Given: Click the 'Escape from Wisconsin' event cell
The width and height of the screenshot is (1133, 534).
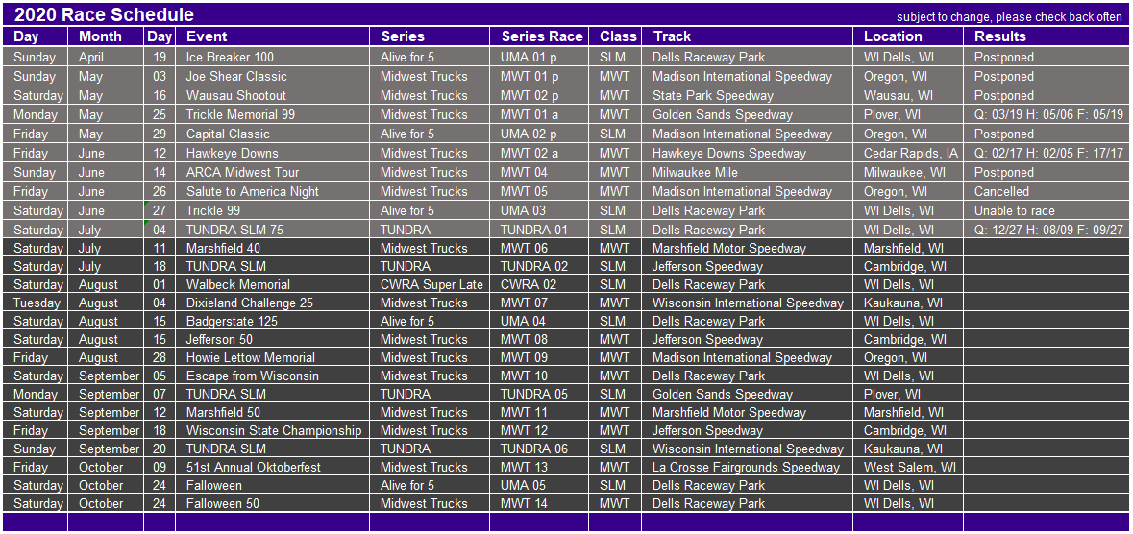Looking at the screenshot, I should pyautogui.click(x=272, y=376).
